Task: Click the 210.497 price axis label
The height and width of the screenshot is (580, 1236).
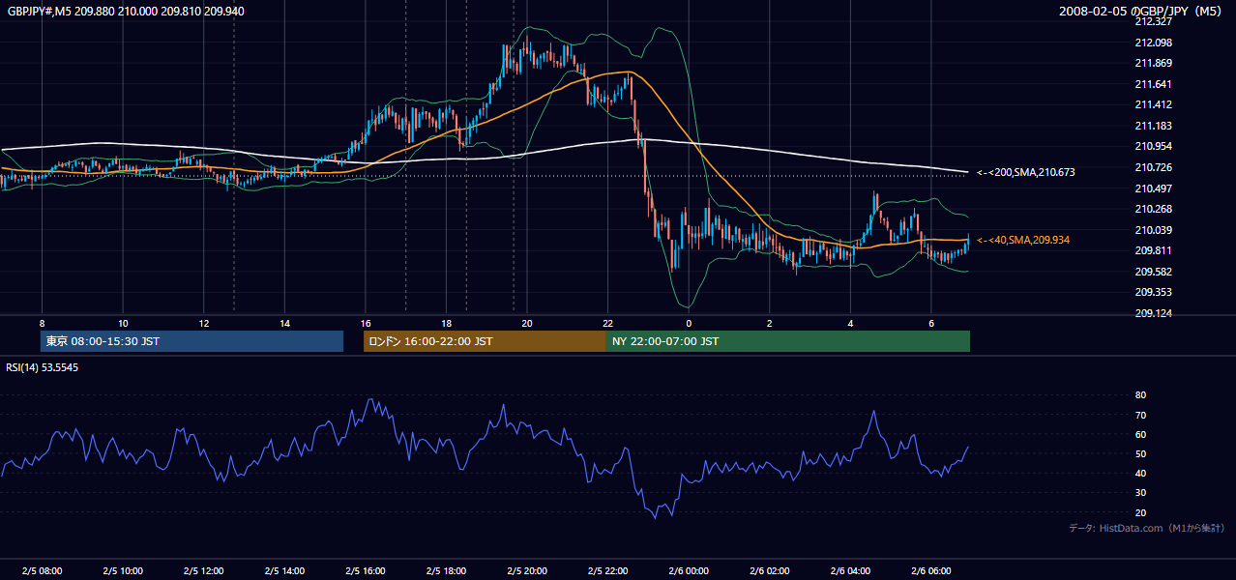Action: click(1153, 188)
